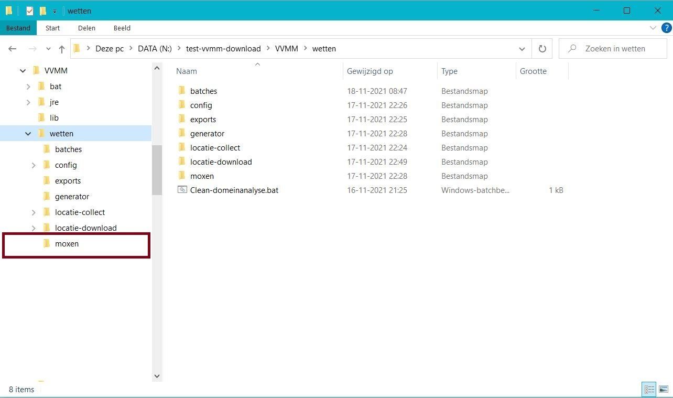Select the exports folder icon in file list
This screenshot has width=673, height=398.
[x=182, y=119]
